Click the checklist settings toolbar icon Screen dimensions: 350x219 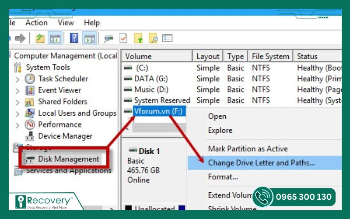(x=167, y=38)
